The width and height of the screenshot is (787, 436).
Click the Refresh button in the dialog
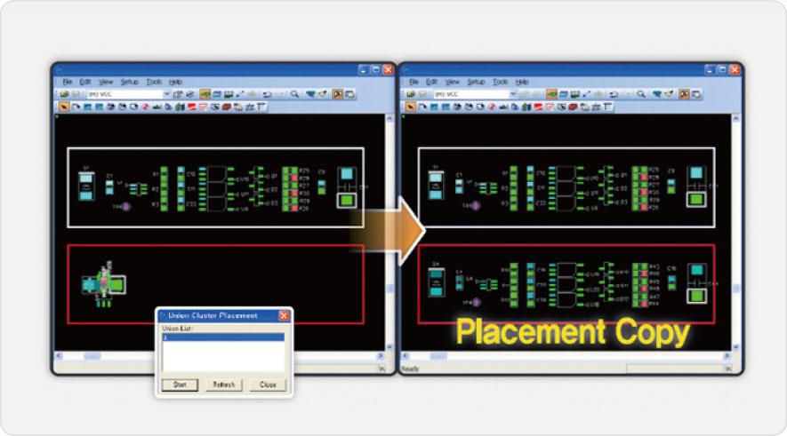pyautogui.click(x=222, y=385)
